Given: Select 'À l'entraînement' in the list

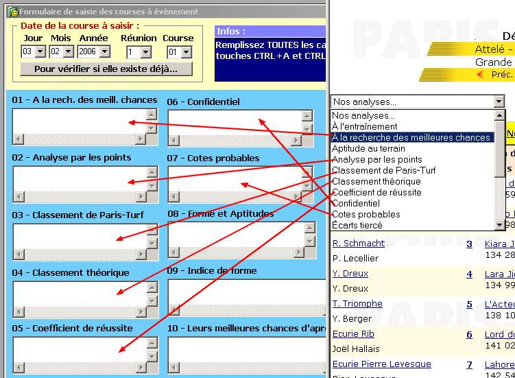Looking at the screenshot, I should pyautogui.click(x=413, y=126).
